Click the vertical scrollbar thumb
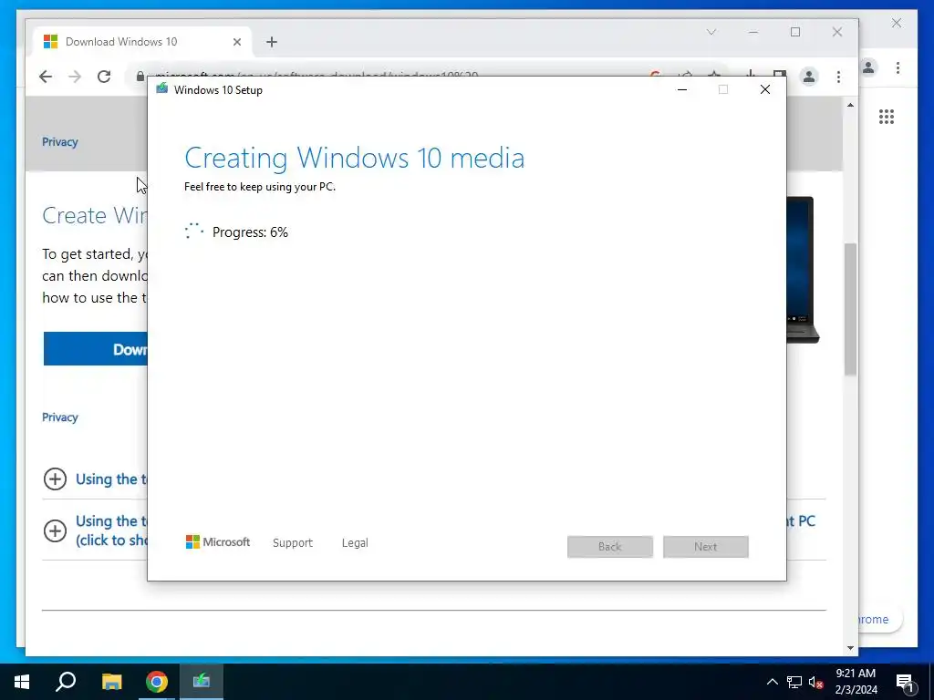This screenshot has width=934, height=700. pos(850,310)
